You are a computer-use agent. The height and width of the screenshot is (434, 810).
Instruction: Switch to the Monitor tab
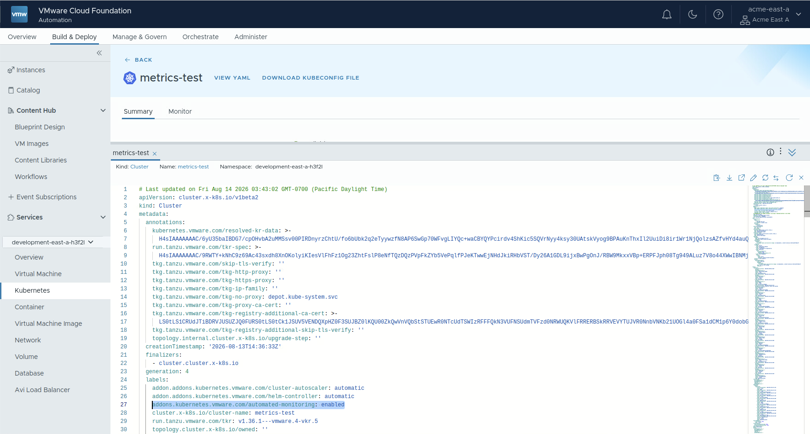(180, 111)
